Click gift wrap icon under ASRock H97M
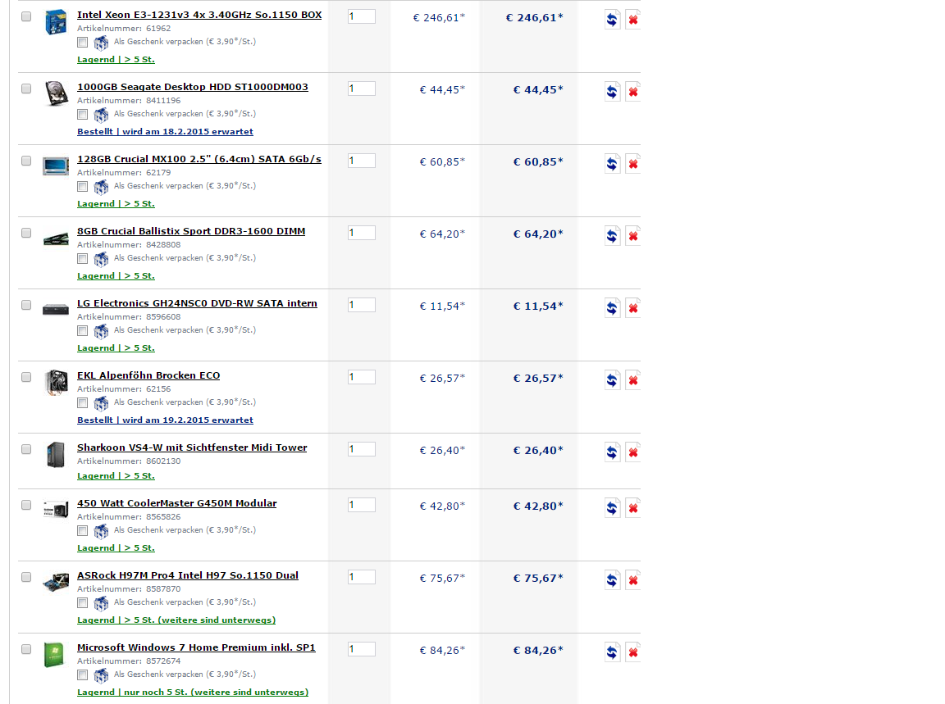Image resolution: width=945 pixels, height=704 pixels. point(101,603)
